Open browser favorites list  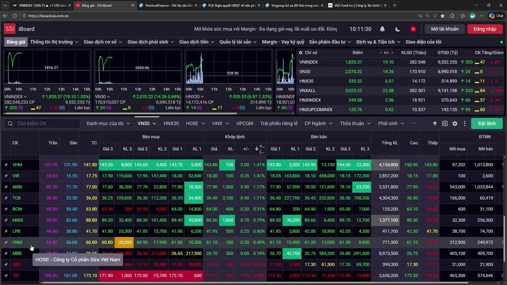click(462, 16)
